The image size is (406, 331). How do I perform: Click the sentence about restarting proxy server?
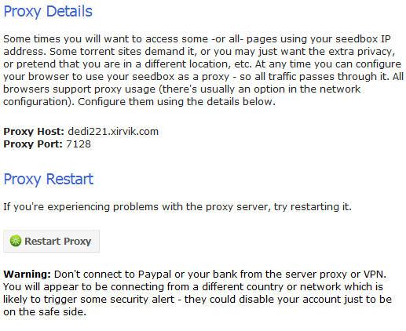pyautogui.click(x=177, y=207)
